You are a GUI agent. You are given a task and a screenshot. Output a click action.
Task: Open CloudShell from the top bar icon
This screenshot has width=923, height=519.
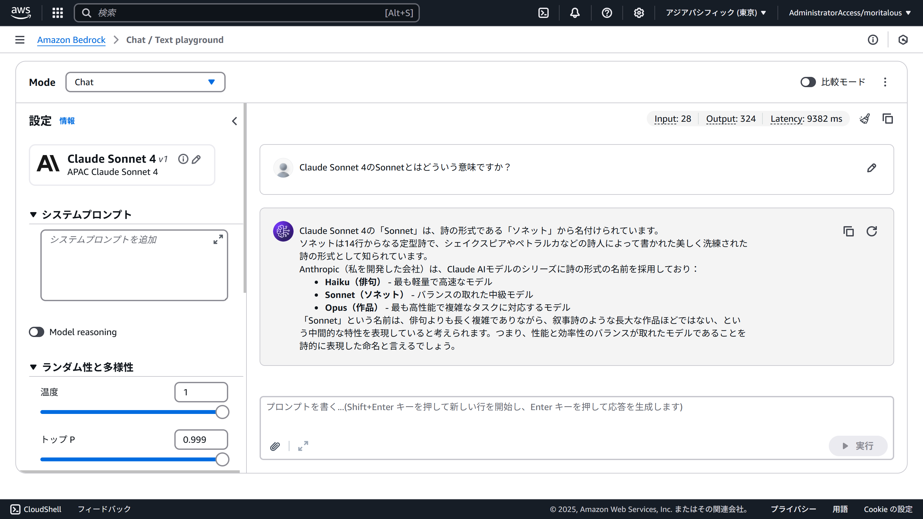(x=544, y=13)
